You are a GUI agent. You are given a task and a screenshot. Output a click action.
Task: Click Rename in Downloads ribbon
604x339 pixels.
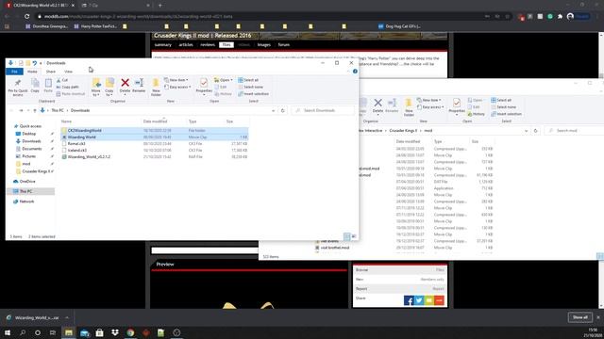139,86
